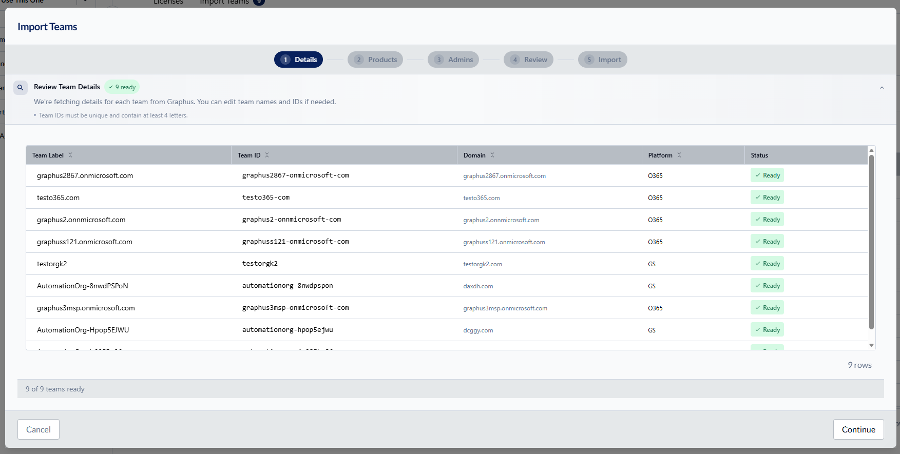Click the scrollbar up arrow in table
This screenshot has height=454, width=900.
point(871,150)
